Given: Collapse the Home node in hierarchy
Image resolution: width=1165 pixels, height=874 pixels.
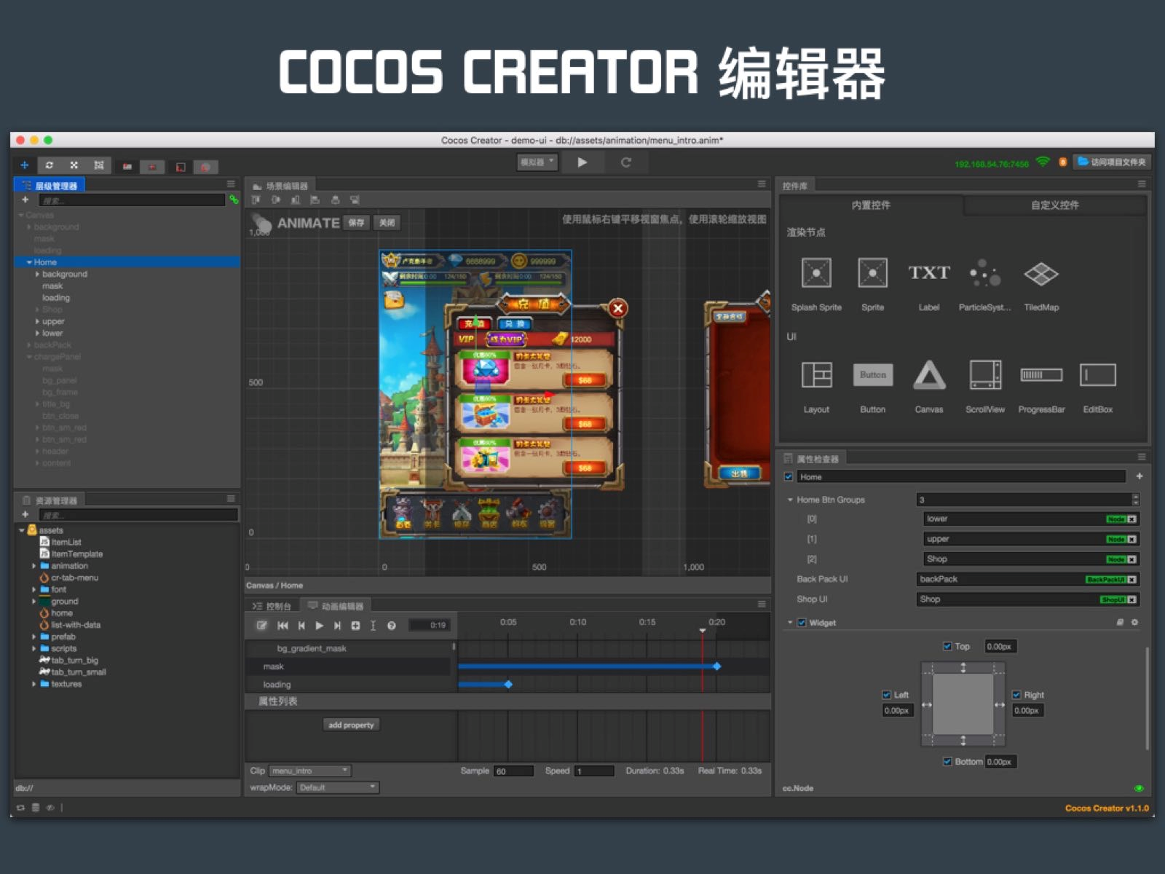Looking at the screenshot, I should pyautogui.click(x=29, y=262).
